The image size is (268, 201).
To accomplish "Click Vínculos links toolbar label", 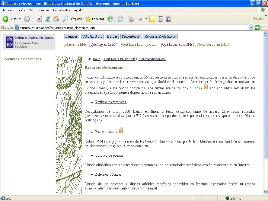I will (x=258, y=19).
